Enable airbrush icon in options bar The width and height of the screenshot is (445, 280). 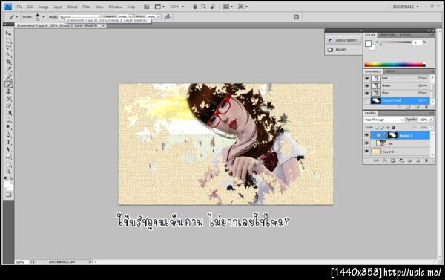[x=168, y=17]
